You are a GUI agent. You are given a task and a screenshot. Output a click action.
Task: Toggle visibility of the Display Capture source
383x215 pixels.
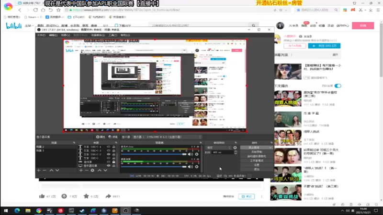109,165
